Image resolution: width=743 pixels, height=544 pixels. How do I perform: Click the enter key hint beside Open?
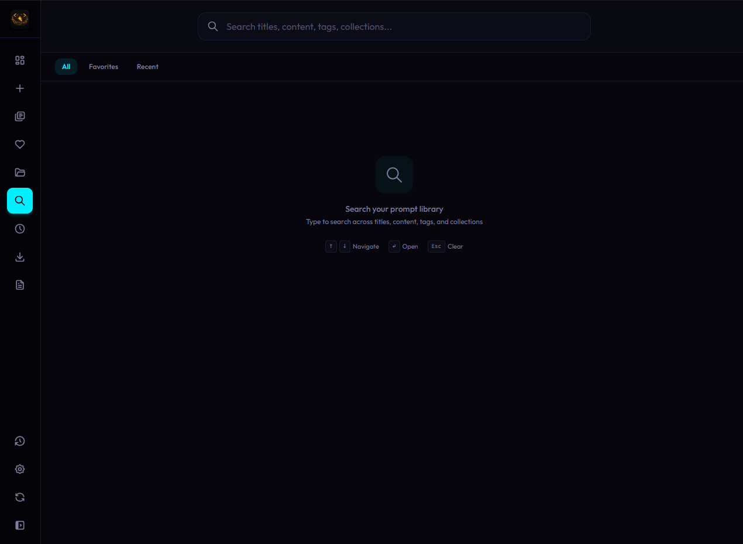click(394, 246)
